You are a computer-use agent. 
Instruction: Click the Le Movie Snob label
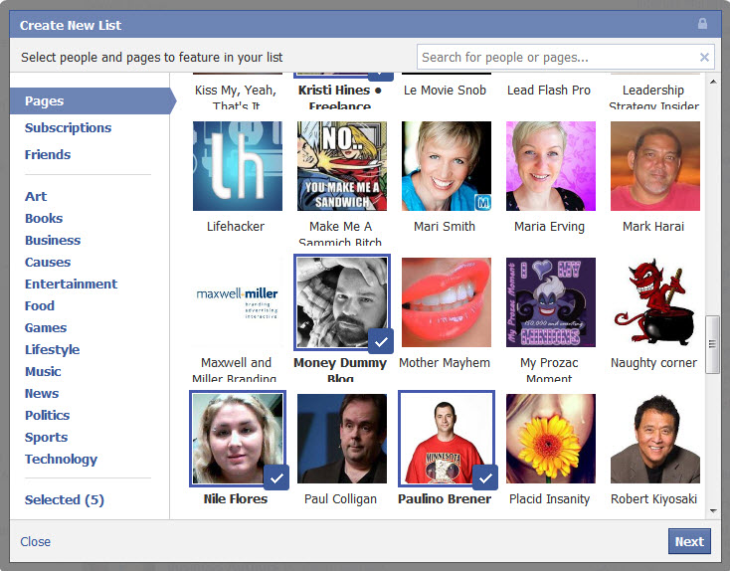[445, 90]
